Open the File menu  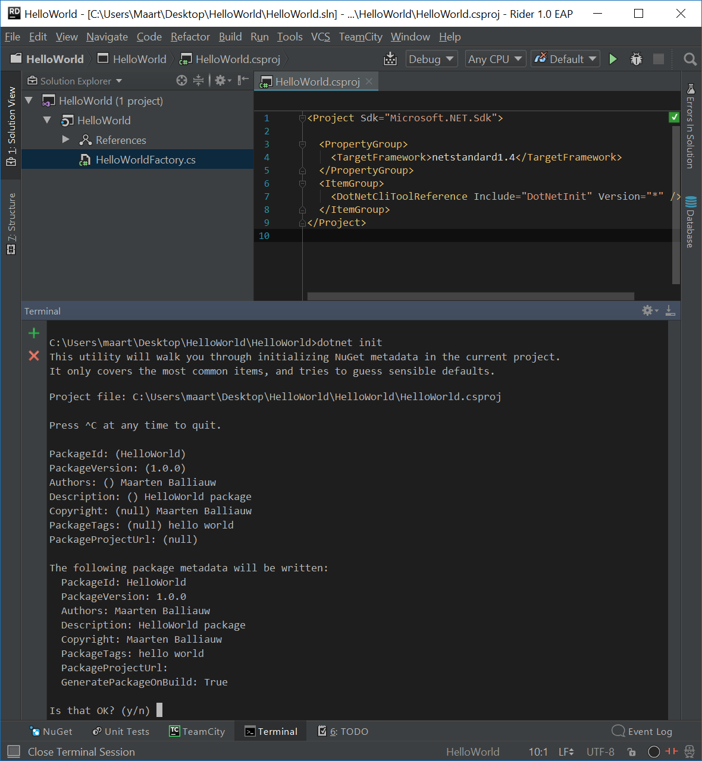tap(12, 37)
